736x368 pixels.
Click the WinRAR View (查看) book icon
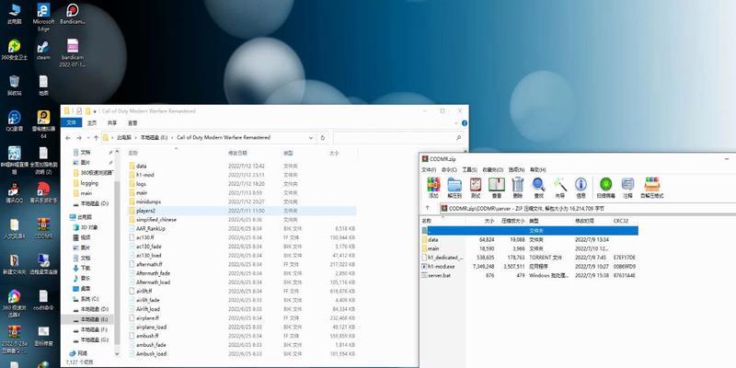click(x=496, y=185)
